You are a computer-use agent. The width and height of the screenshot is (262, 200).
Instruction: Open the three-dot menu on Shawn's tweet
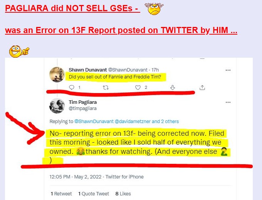pyautogui.click(x=228, y=70)
